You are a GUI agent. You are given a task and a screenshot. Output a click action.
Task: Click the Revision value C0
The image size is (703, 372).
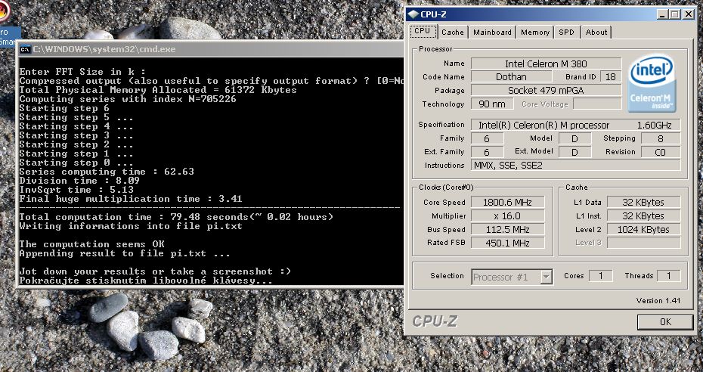661,152
